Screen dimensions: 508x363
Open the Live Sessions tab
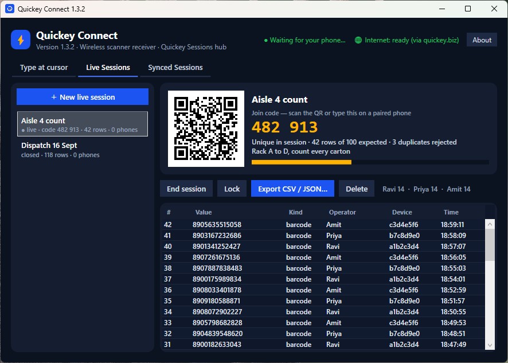(108, 68)
